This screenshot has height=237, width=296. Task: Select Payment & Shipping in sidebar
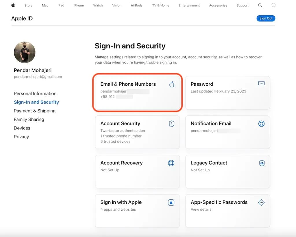[x=35, y=111]
